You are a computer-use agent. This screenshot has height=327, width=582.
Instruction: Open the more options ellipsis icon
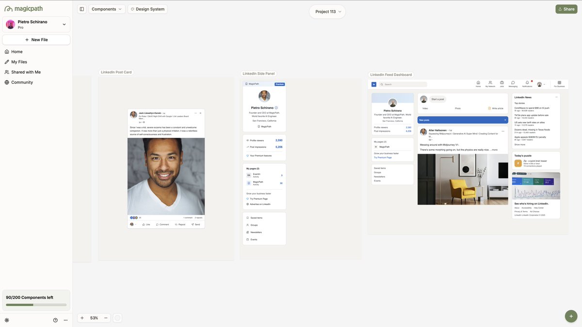pos(65,319)
